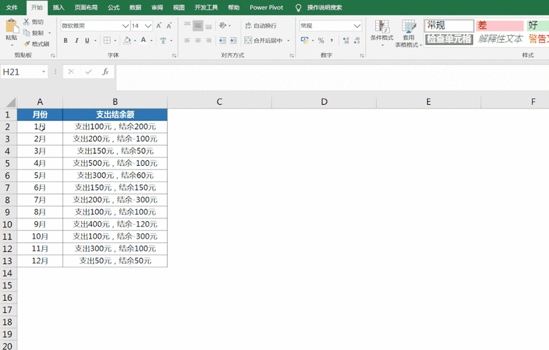Open the font size dropdown showing 14

coord(148,26)
